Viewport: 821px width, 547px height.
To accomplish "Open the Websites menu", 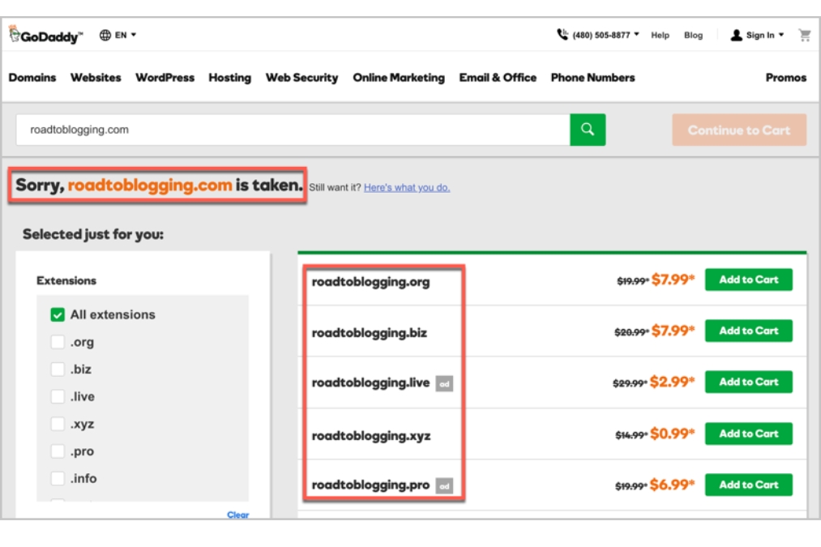I will [96, 78].
